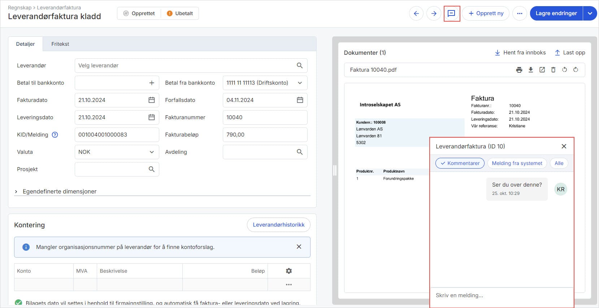Rotate the document counterclockwise
This screenshot has width=599, height=308.
(x=564, y=70)
